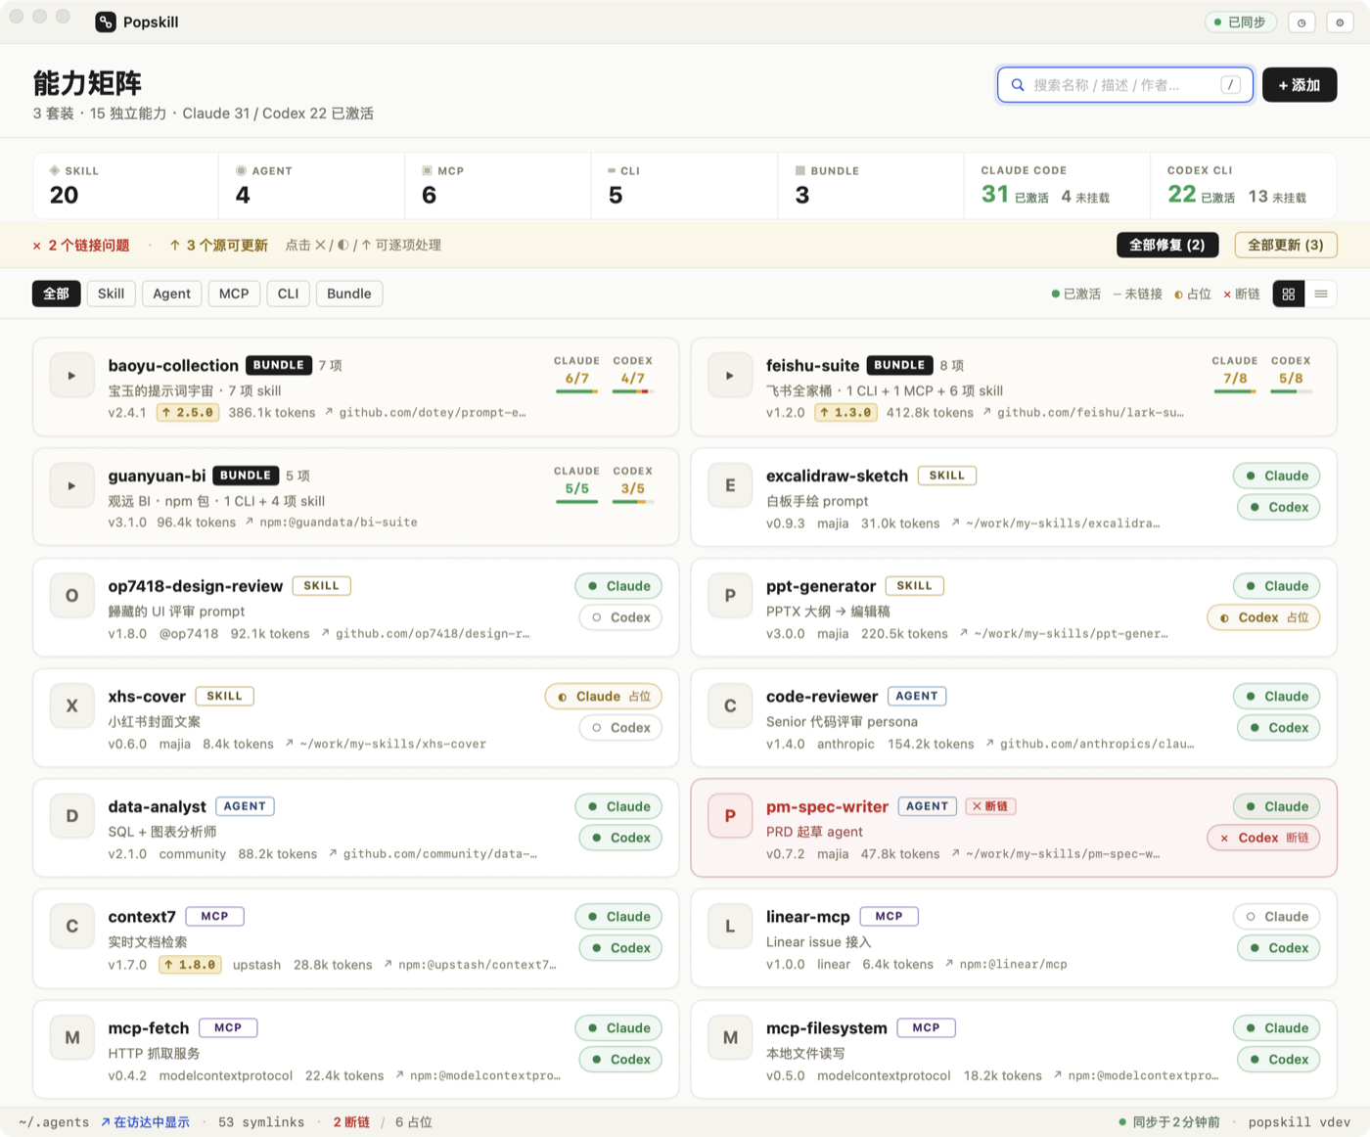The width and height of the screenshot is (1370, 1137).
Task: Focus the search name/description input field
Action: pyautogui.click(x=1125, y=85)
